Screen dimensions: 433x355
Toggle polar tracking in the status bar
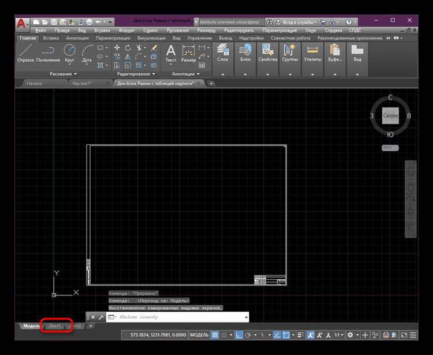click(248, 335)
